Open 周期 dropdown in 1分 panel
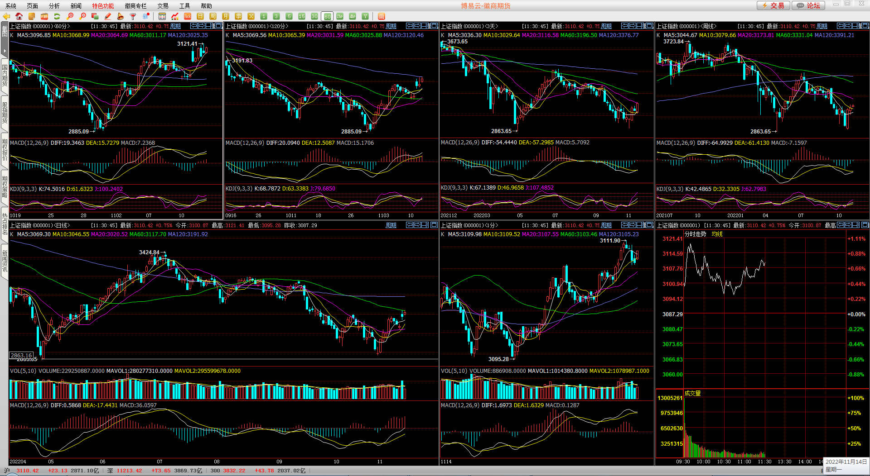Viewport: 870px width, 476px height. [x=606, y=225]
